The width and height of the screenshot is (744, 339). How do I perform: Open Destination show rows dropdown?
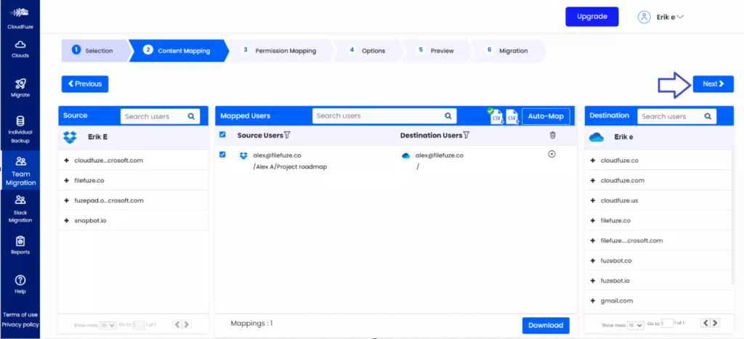[x=635, y=325]
